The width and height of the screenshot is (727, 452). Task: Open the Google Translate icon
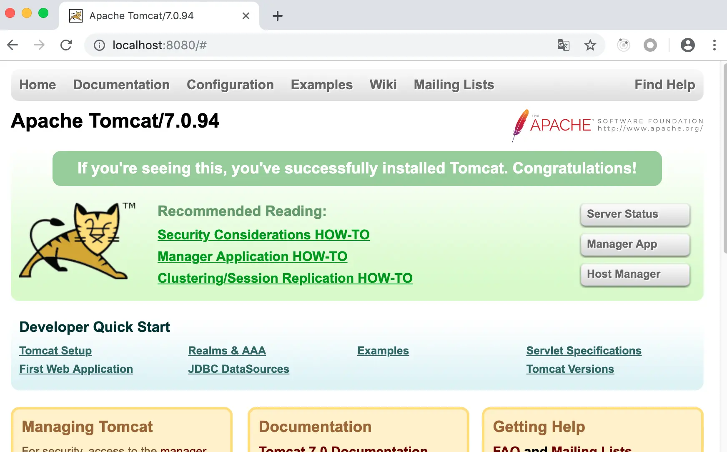point(563,45)
